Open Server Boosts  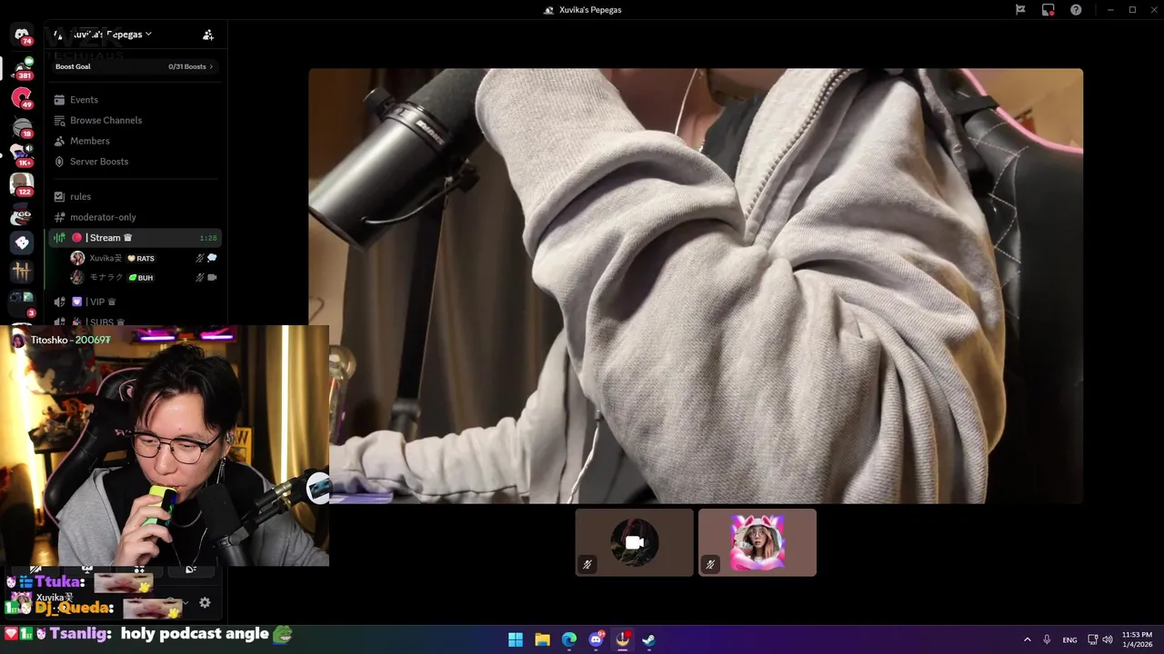click(x=135, y=162)
